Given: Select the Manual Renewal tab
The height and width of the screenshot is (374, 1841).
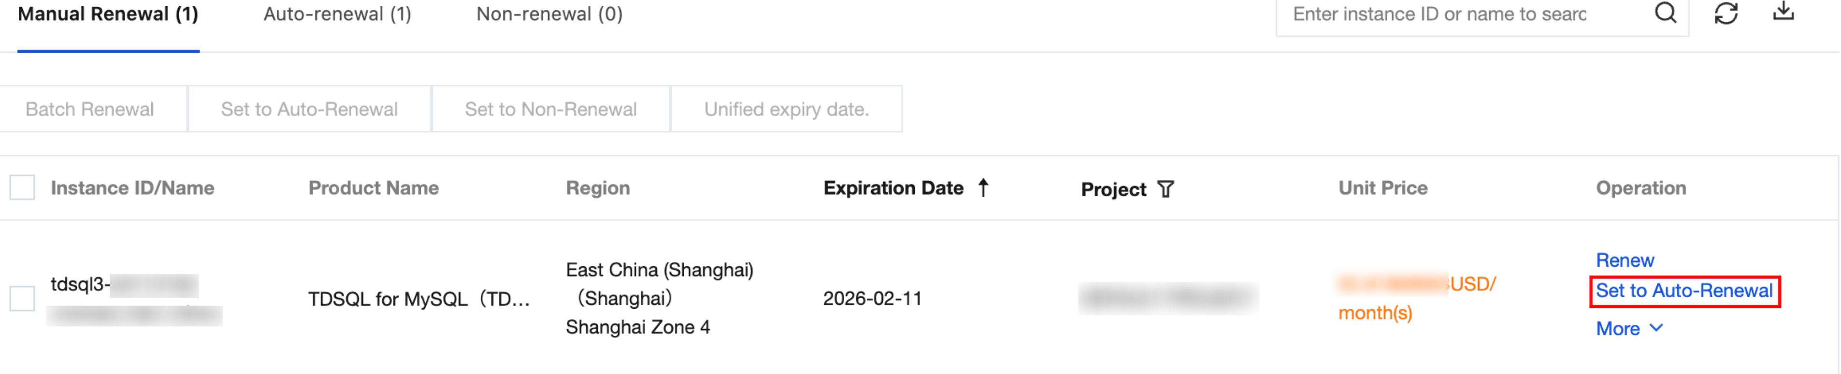Looking at the screenshot, I should (x=108, y=14).
